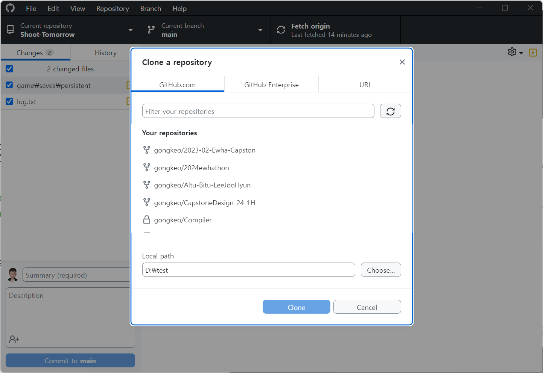
Task: Click the GitHub logo in the title bar
Action: point(10,8)
